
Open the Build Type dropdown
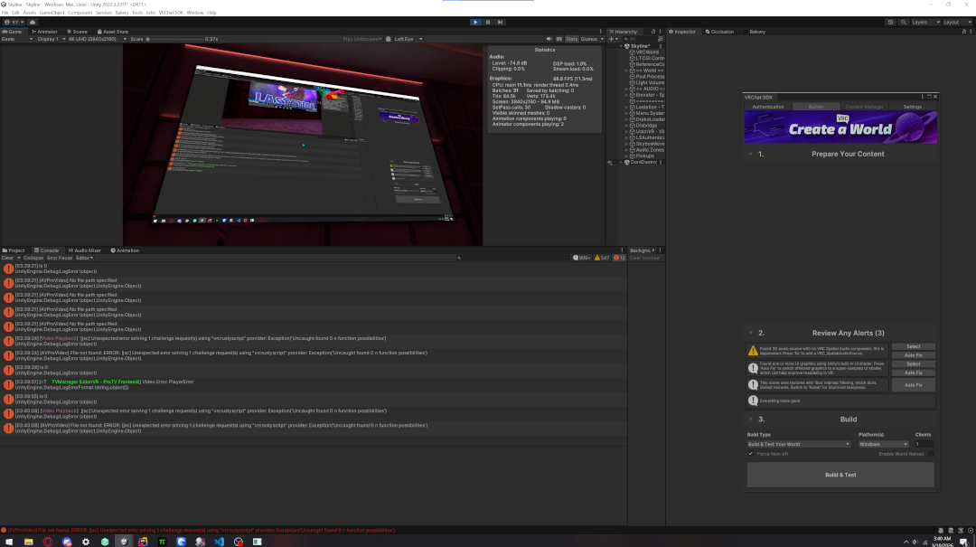[799, 444]
